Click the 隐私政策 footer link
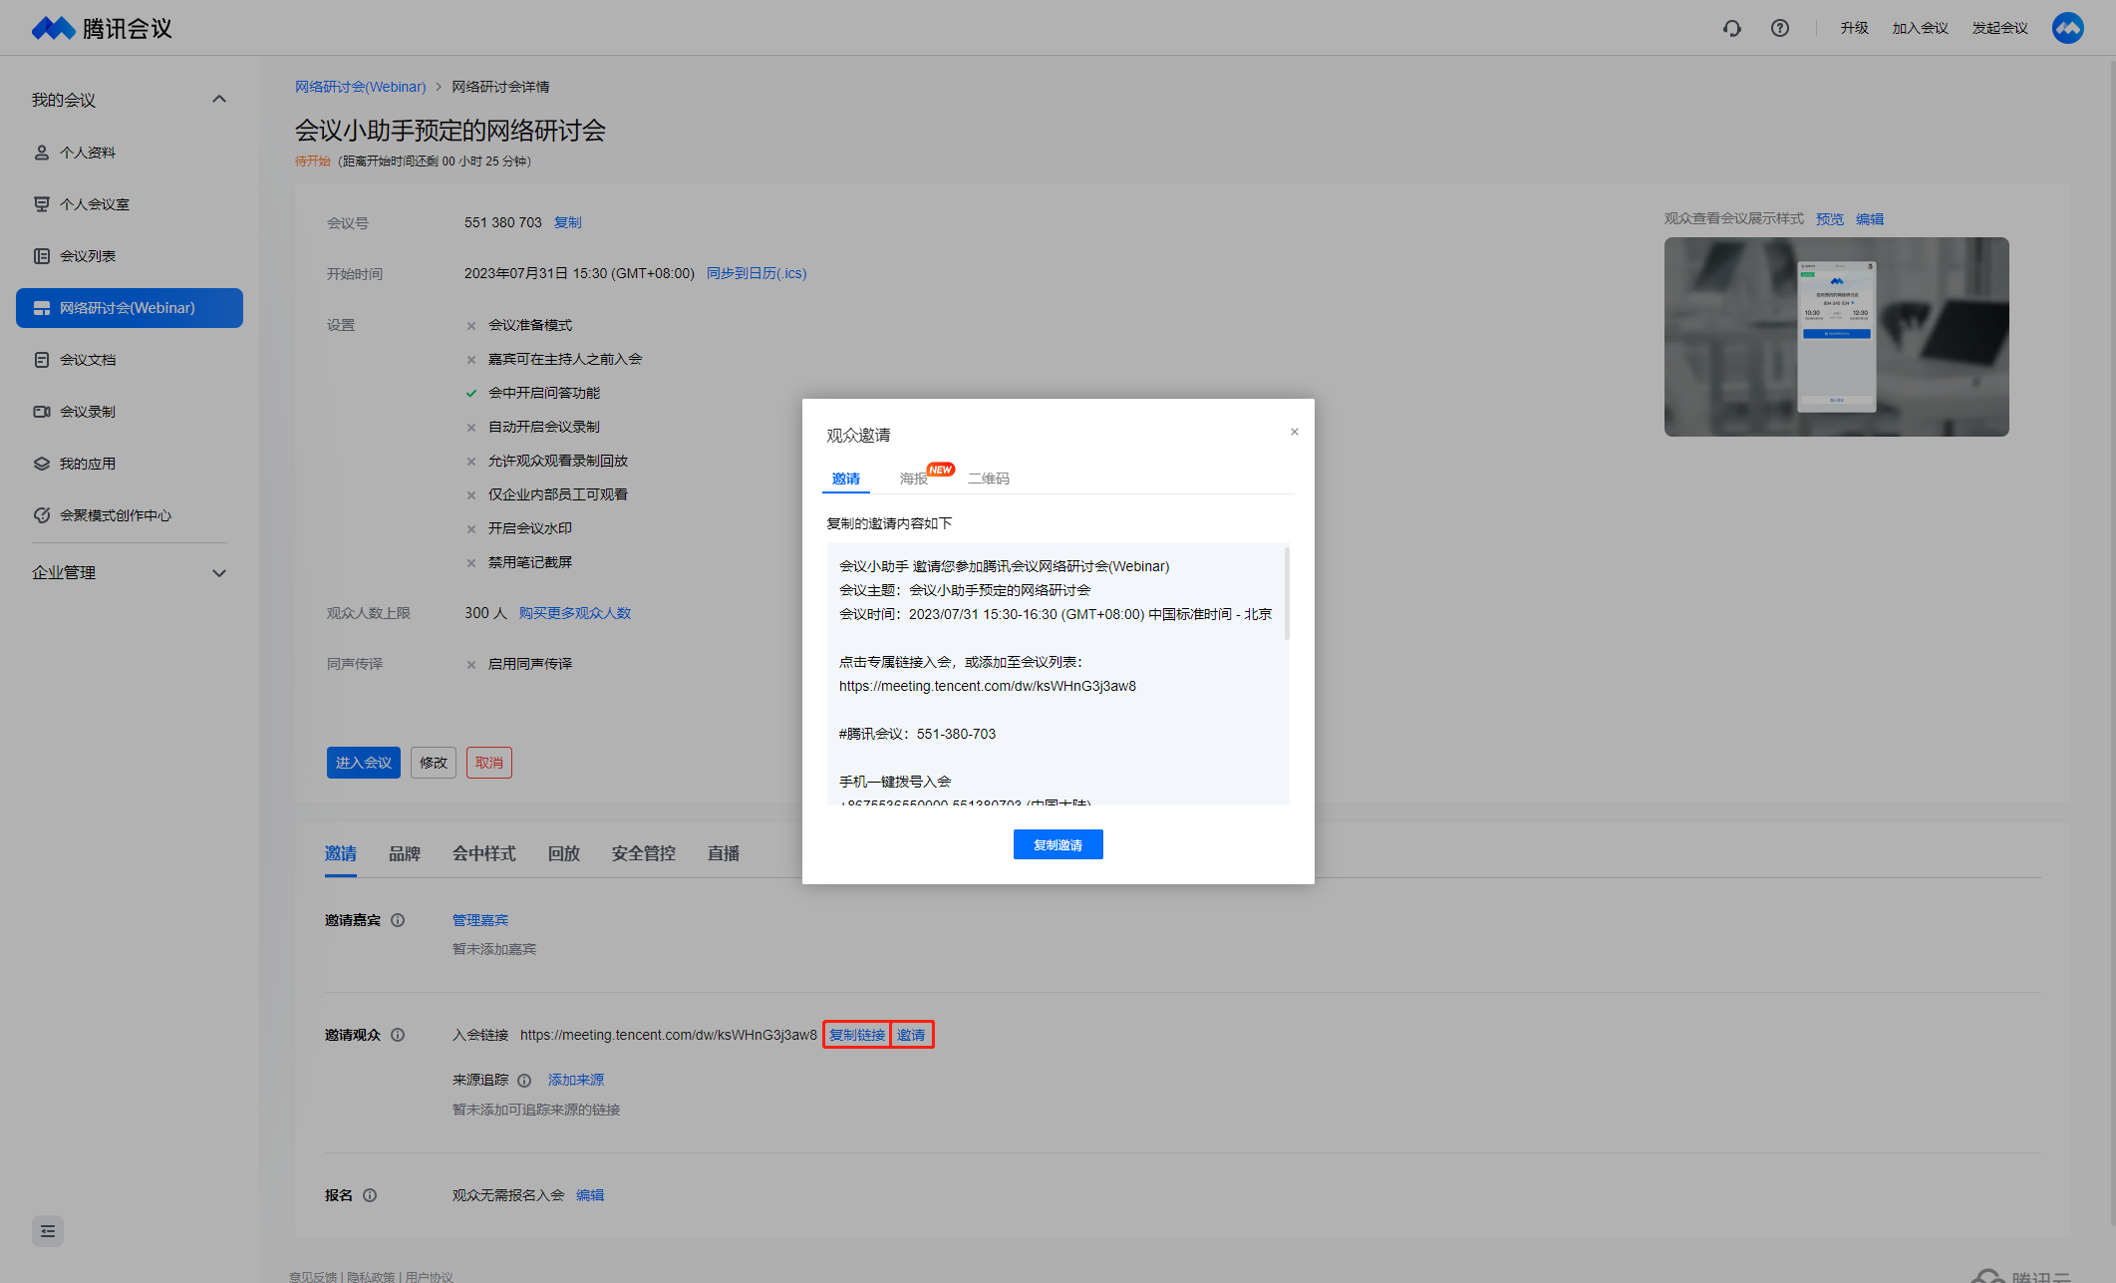 click(x=371, y=1276)
